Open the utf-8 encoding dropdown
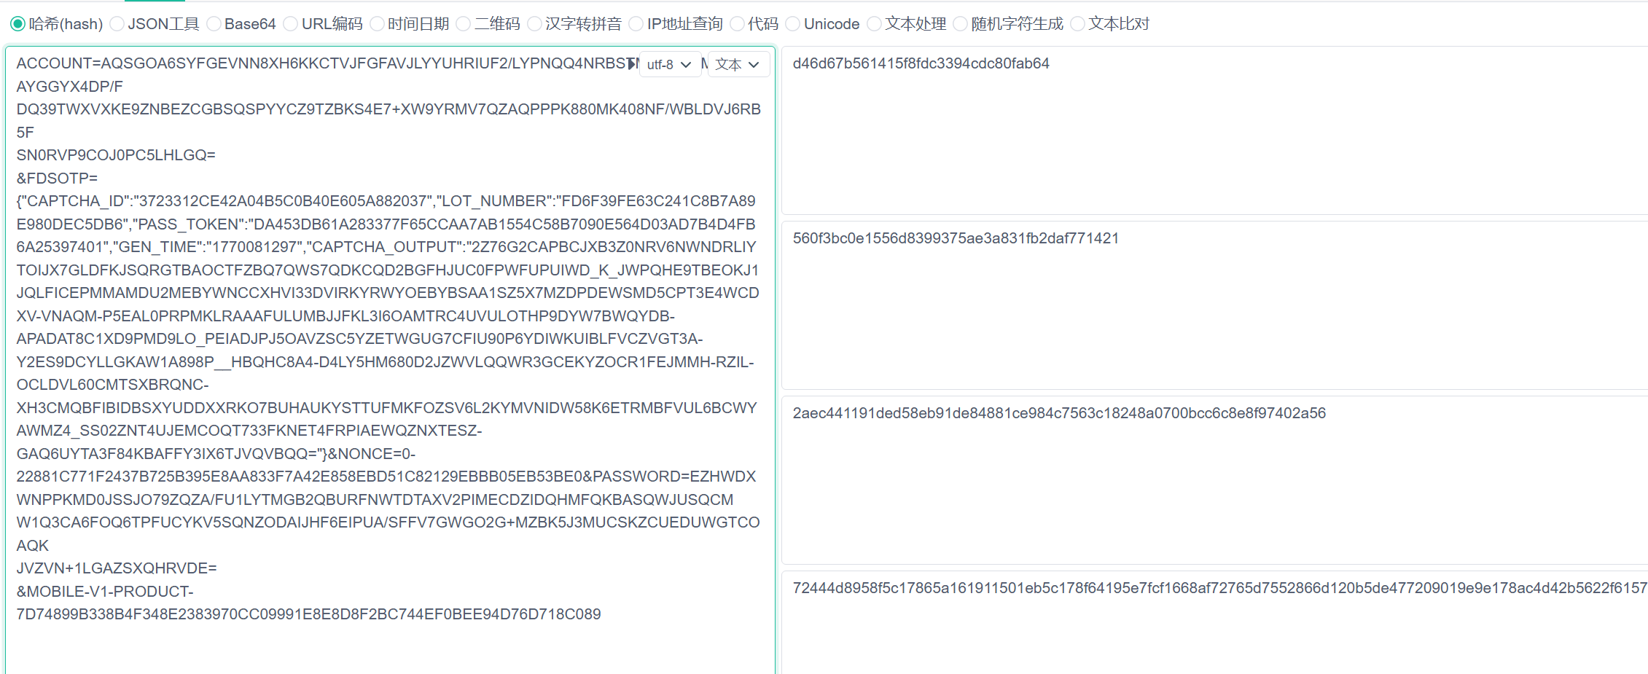This screenshot has width=1648, height=674. [669, 65]
